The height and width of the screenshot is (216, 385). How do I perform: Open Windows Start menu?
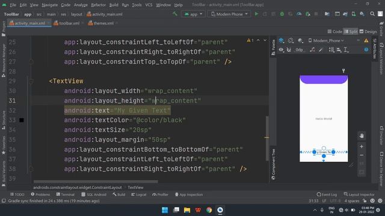[165, 210]
